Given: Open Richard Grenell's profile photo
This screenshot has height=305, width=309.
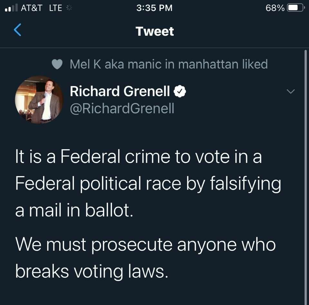Looking at the screenshot, I should point(39,100).
